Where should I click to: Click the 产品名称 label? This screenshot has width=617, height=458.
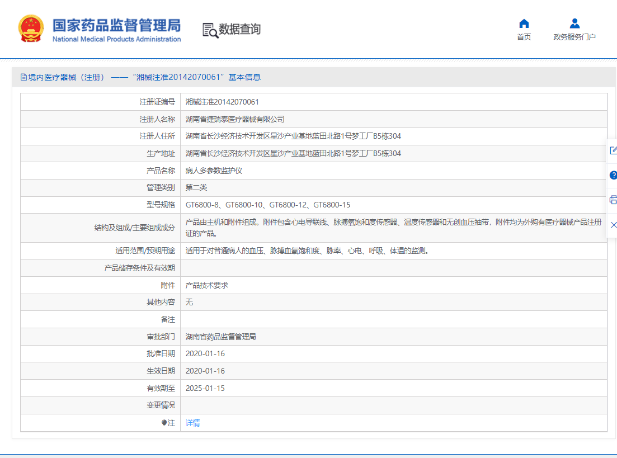[161, 171]
